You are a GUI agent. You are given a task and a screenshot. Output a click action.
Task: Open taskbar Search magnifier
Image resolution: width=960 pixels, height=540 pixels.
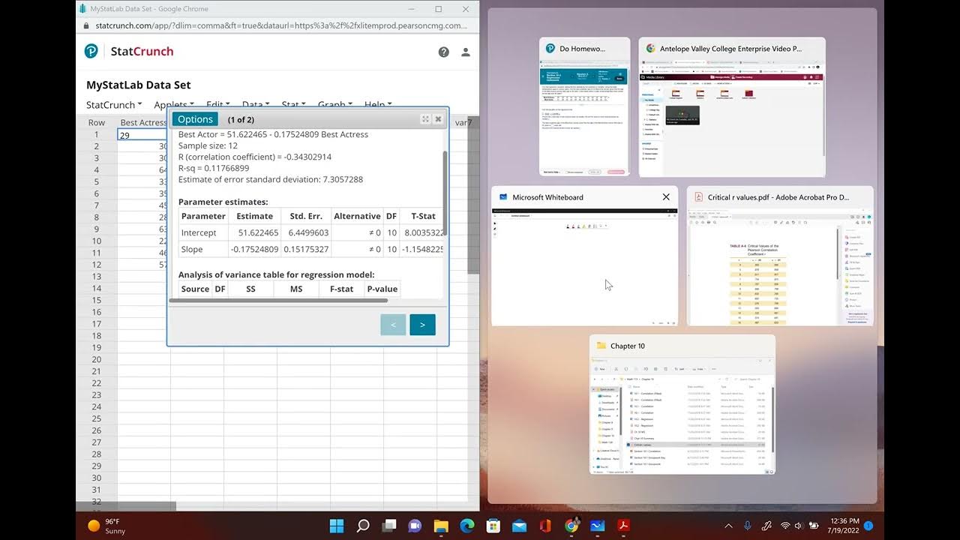pyautogui.click(x=363, y=526)
